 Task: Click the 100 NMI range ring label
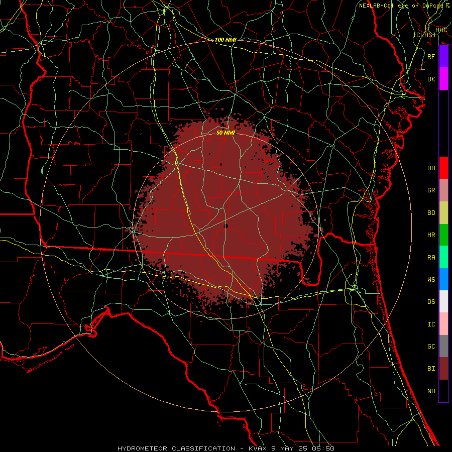225,40
